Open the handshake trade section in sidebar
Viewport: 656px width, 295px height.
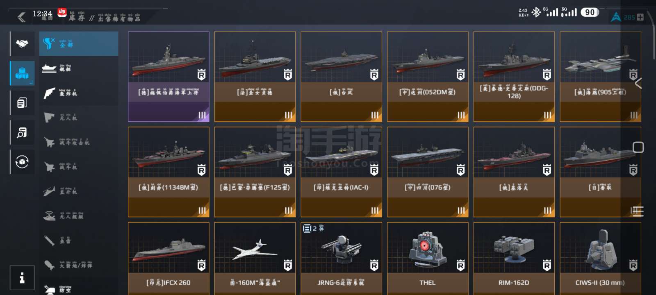click(x=22, y=43)
